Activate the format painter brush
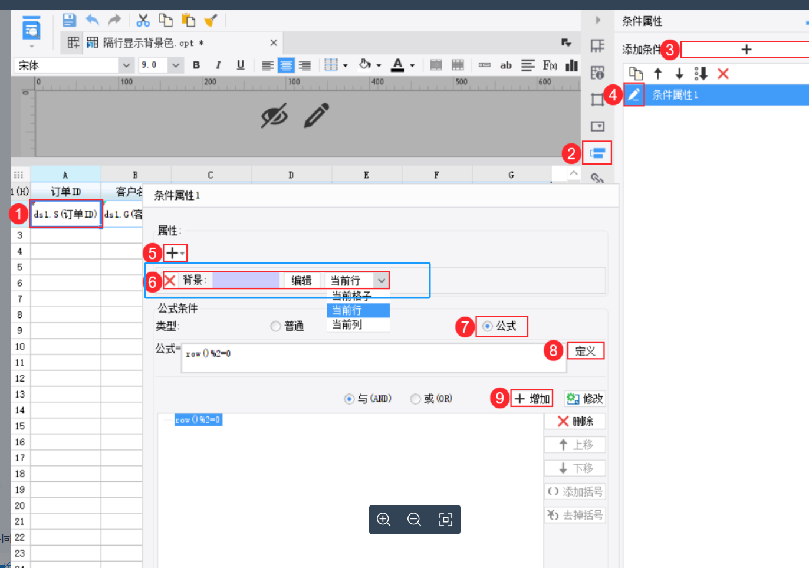 (211, 20)
